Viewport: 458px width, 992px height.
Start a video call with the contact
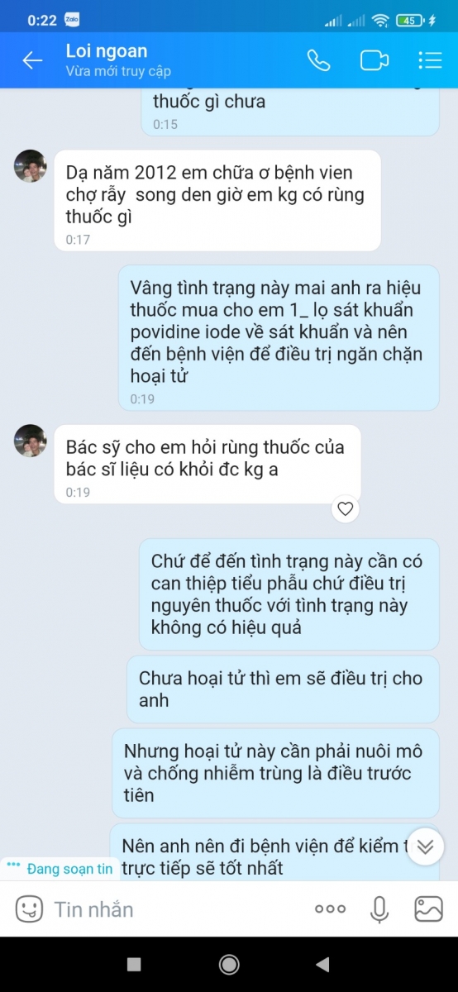[375, 60]
